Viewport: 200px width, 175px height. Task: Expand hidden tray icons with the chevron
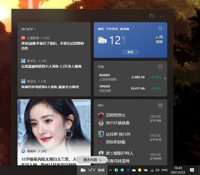(x=110, y=170)
